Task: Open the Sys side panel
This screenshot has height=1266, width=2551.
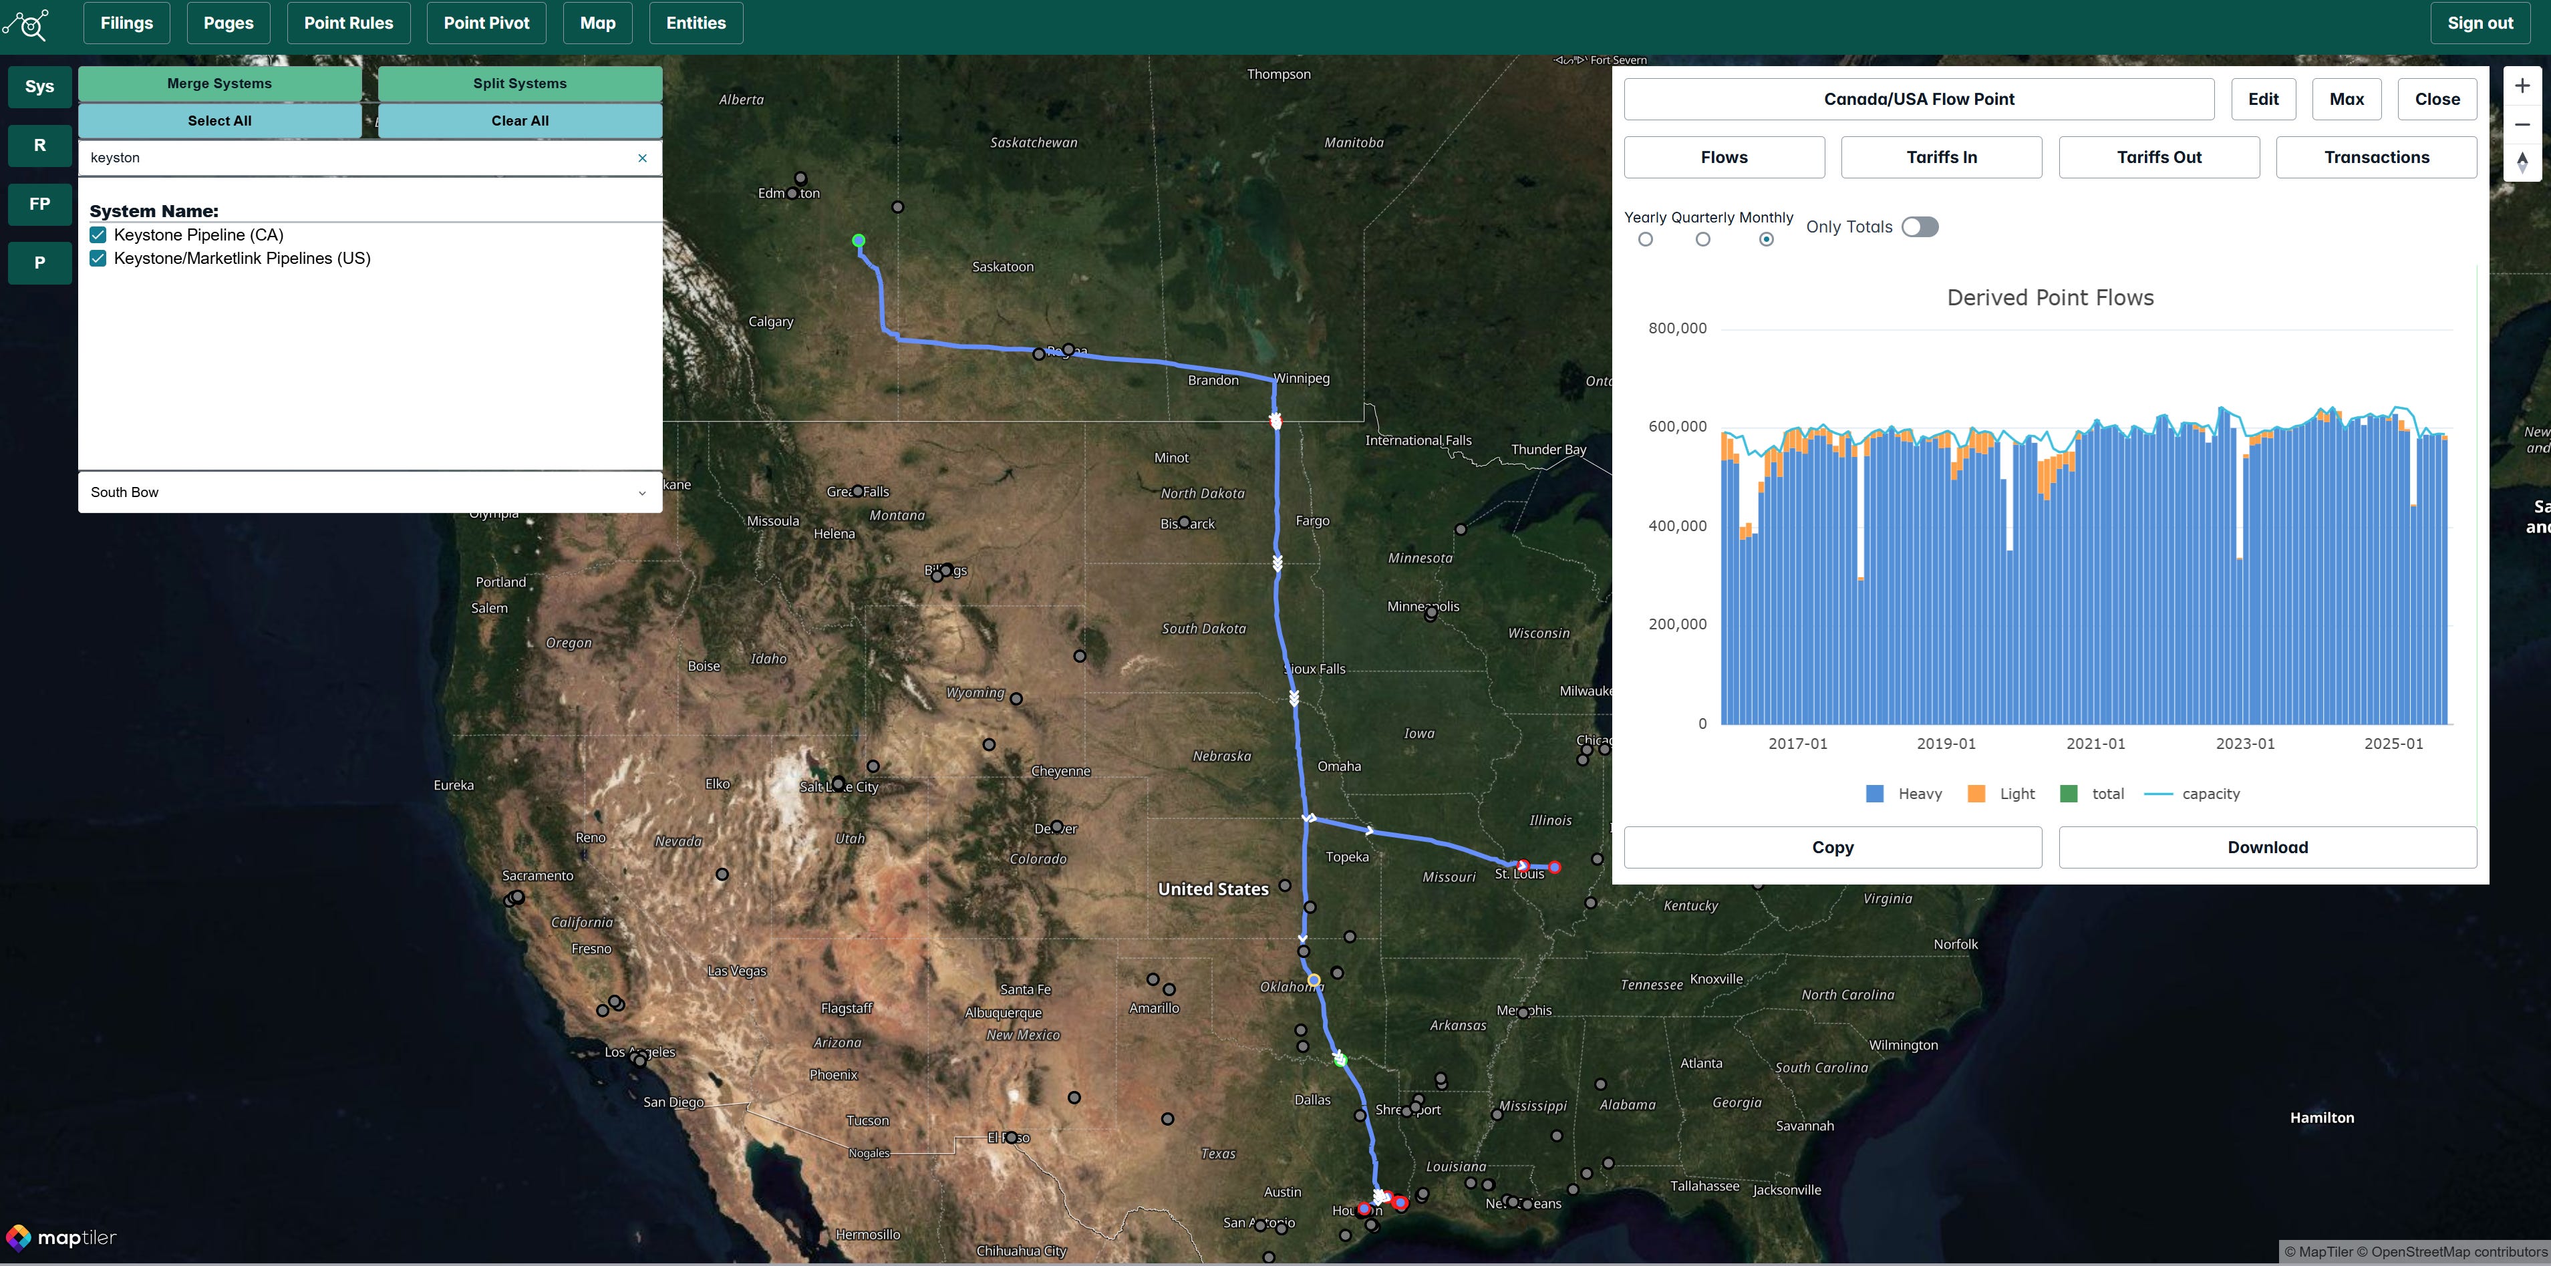Action: coord(39,87)
